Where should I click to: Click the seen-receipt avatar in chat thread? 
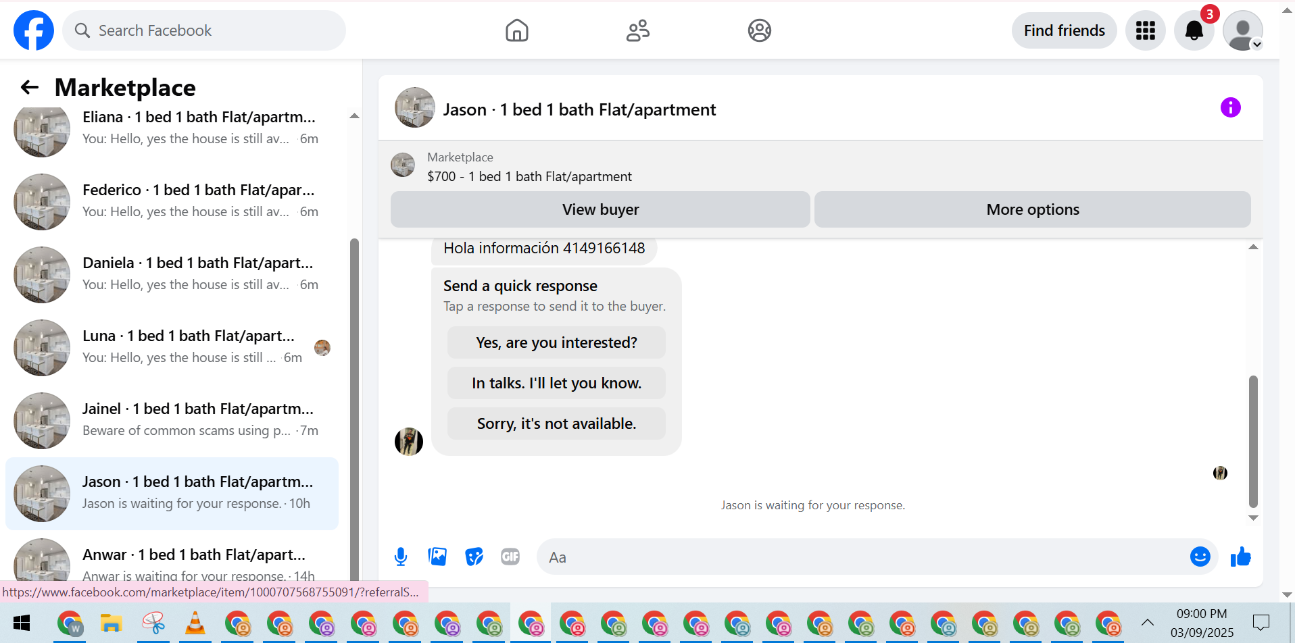(x=1220, y=473)
